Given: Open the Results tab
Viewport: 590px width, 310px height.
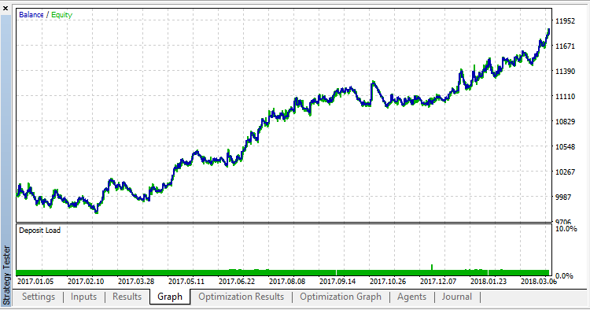Looking at the screenshot, I should (x=127, y=297).
